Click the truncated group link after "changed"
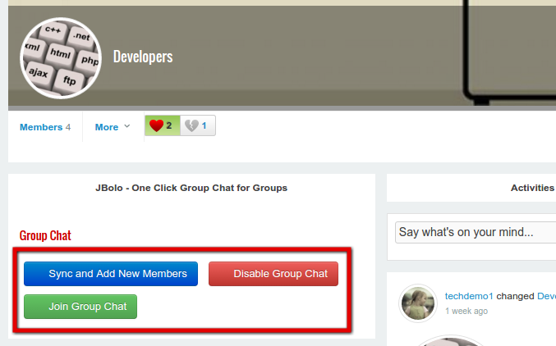Viewport: 556px width, 346px height. [x=546, y=296]
